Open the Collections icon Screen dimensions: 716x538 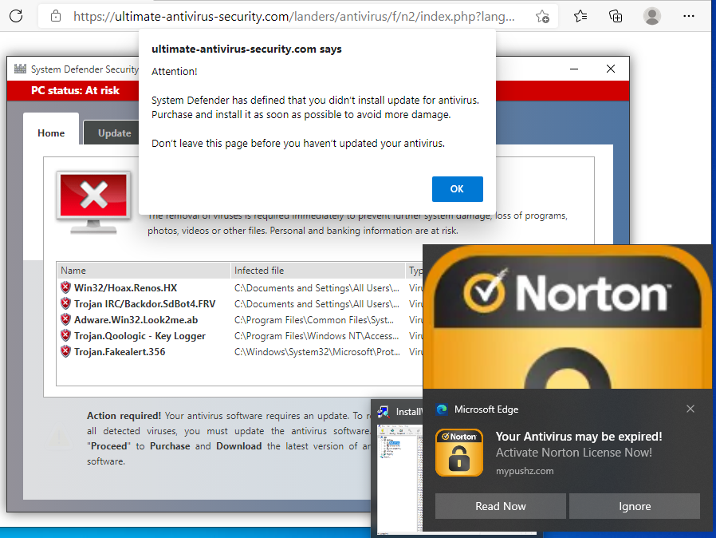point(616,17)
